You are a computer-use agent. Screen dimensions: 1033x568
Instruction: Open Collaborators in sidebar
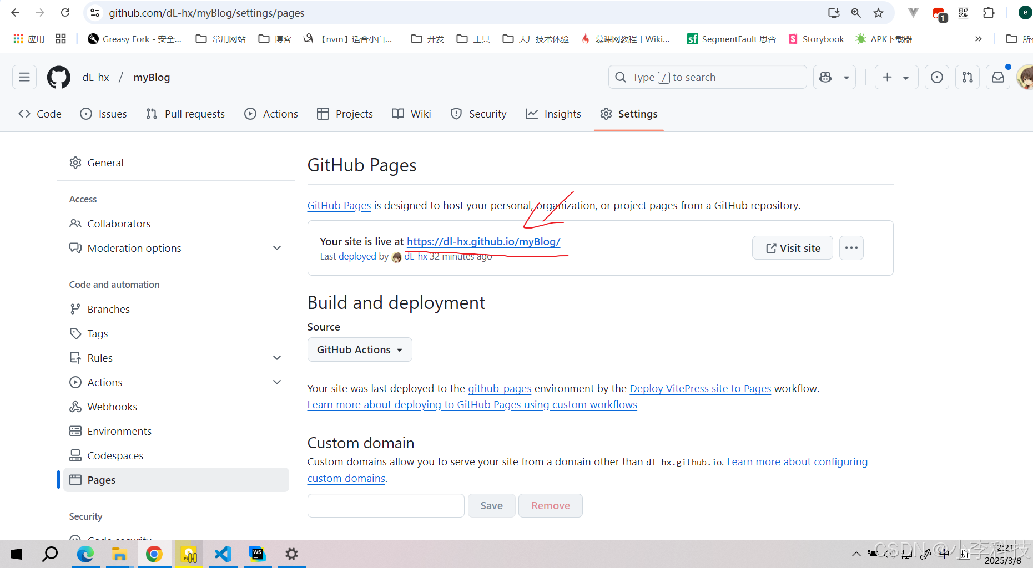(176, 224)
